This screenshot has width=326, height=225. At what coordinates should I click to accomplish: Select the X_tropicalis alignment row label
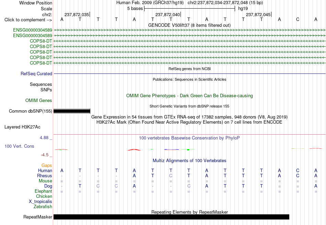point(40,202)
